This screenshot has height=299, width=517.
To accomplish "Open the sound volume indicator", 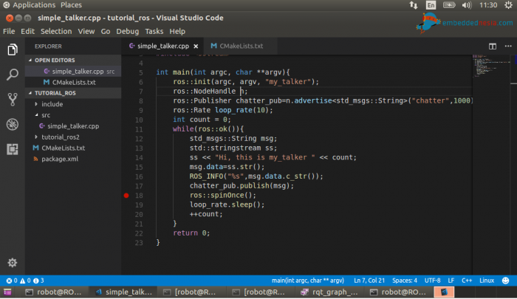I will 467,5.
